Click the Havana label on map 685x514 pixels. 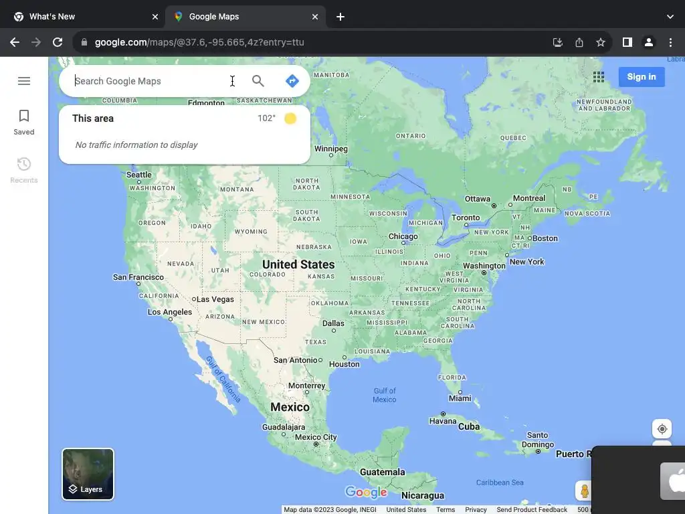point(443,421)
